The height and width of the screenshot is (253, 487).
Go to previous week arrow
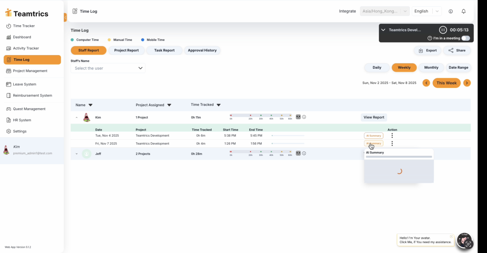[426, 83]
